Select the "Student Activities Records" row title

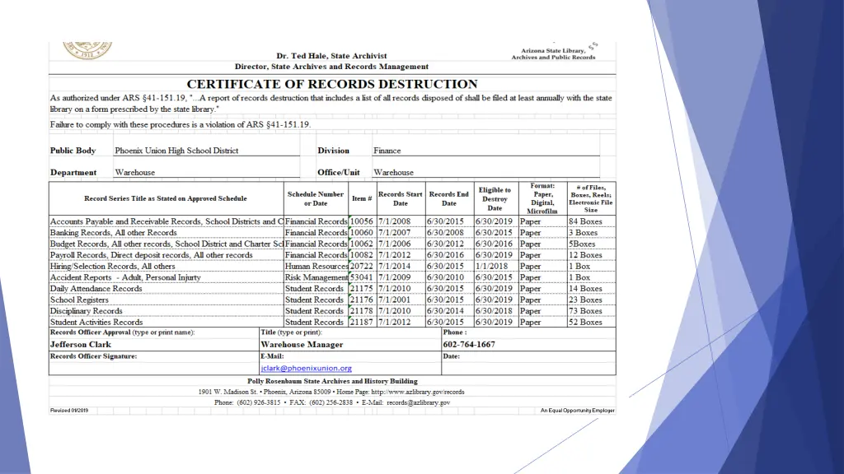[96, 323]
